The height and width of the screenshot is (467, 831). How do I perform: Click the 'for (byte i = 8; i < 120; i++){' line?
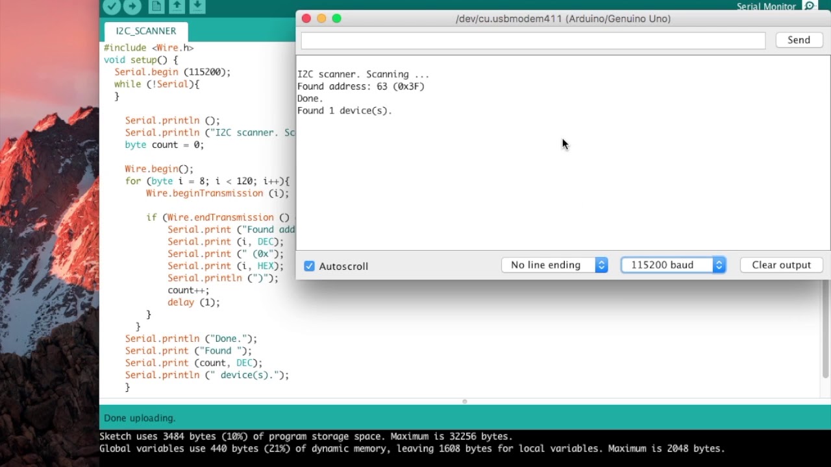(x=207, y=182)
